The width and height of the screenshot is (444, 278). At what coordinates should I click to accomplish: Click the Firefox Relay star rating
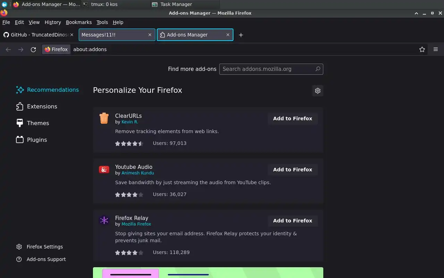pos(129,252)
